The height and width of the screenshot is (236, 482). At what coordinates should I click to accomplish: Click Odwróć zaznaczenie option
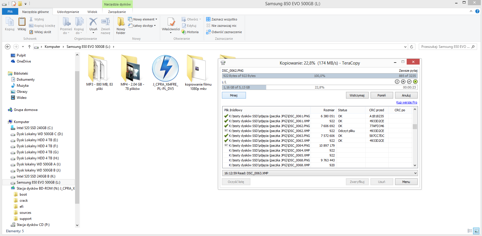pos(224,32)
